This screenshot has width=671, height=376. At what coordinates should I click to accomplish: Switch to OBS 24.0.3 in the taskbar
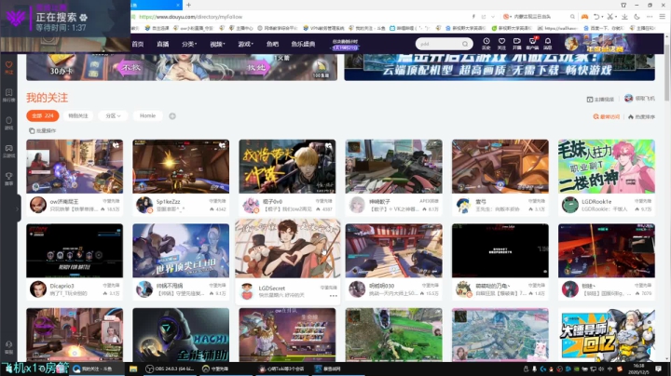point(170,369)
